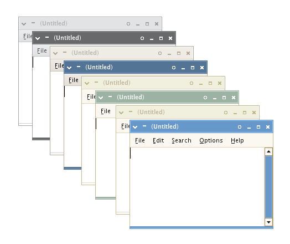Image resolution: width=290 pixels, height=244 pixels.
Task: Click shade dash icon on light blue window
Action: click(x=144, y=126)
